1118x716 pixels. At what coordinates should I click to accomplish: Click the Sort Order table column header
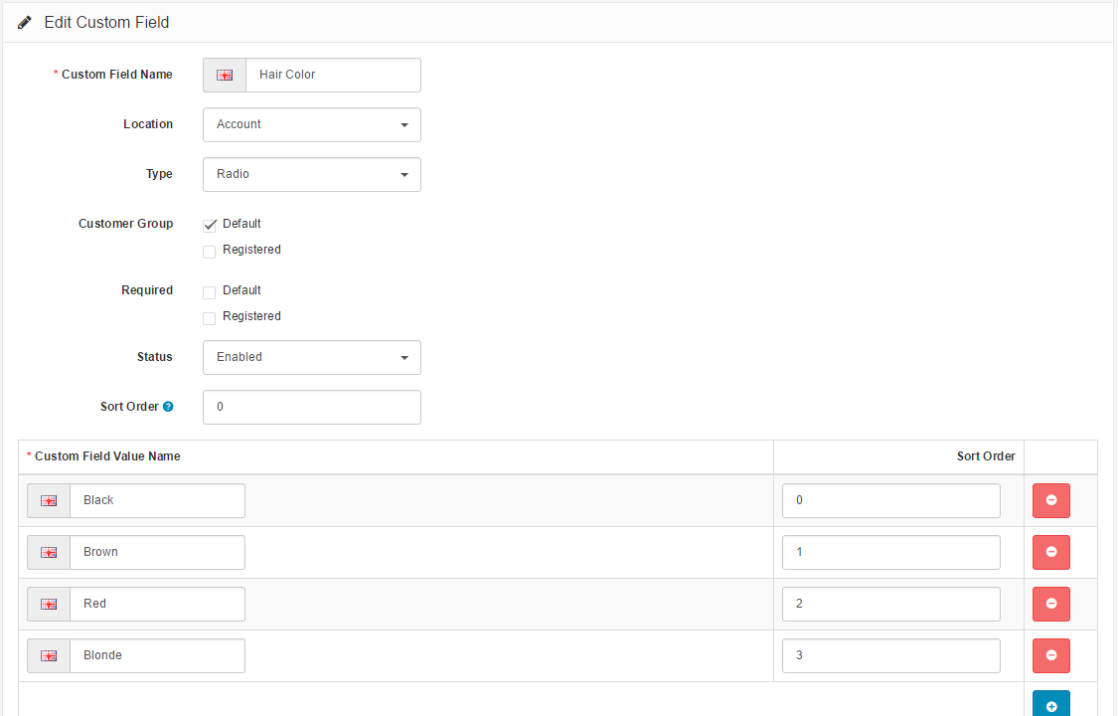(x=986, y=456)
